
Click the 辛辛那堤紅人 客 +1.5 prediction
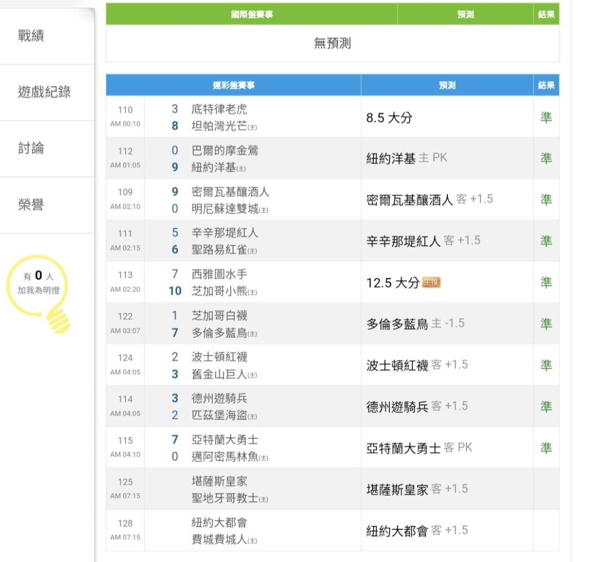coord(424,241)
